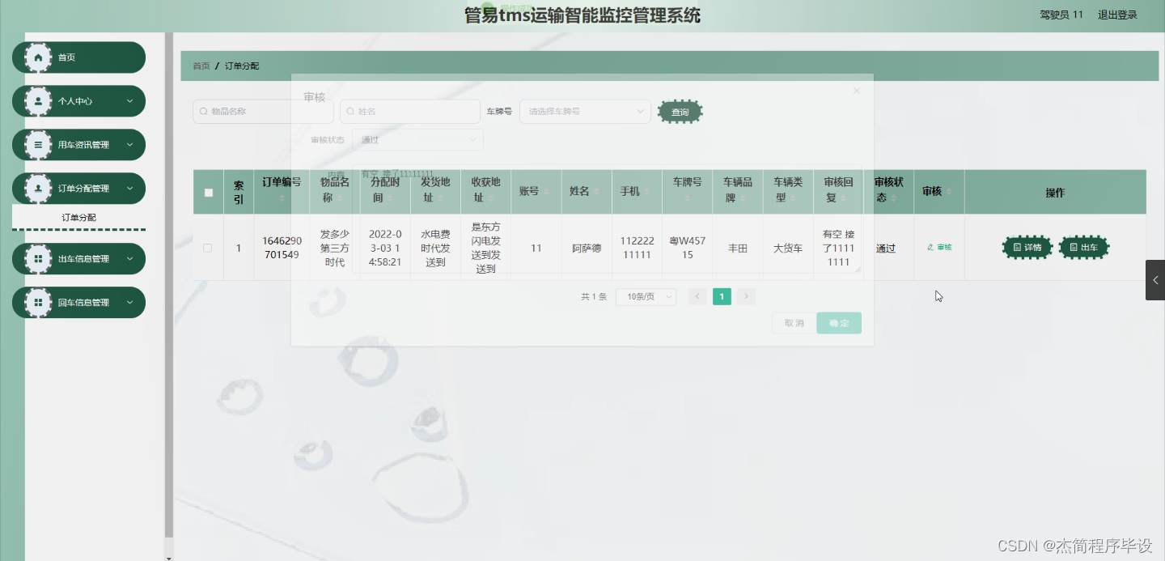Viewport: 1165px width, 561px height.
Task: Sort by 手机 column sort icon
Action: 647,192
